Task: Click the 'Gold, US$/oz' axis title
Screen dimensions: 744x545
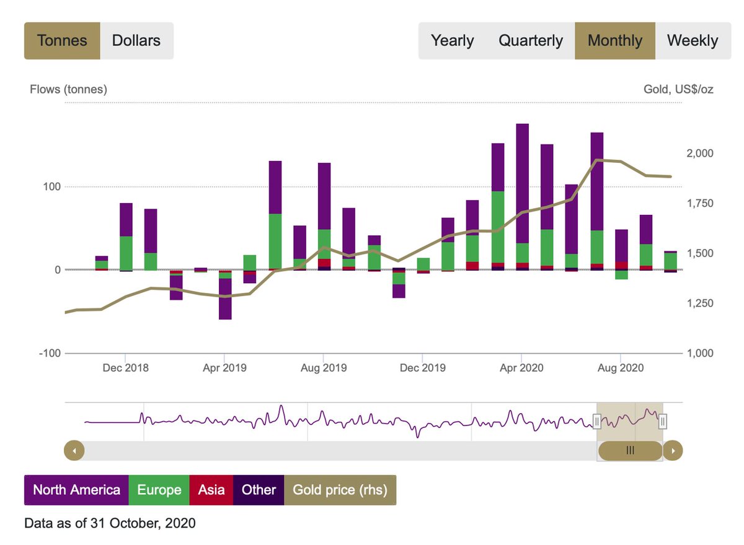Action: (x=678, y=89)
